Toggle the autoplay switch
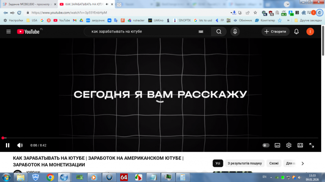The height and width of the screenshot is (182, 325). (266, 145)
